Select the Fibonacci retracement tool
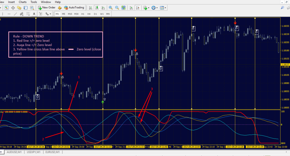Screen dimensions: 290x156 pos(28,14)
